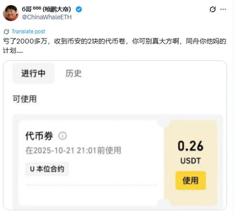Screen dimensions: 236x214
Task: Open the embedded voucher screenshot image
Action: point(115,135)
